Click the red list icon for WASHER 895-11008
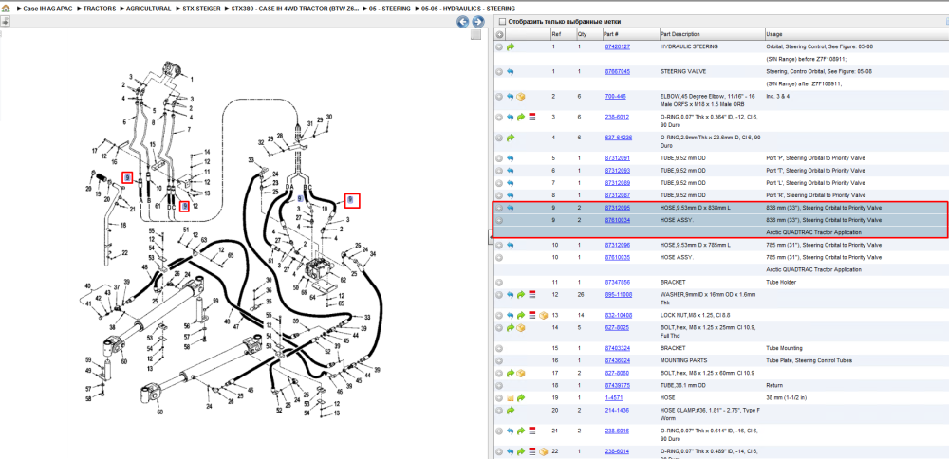 [x=531, y=295]
